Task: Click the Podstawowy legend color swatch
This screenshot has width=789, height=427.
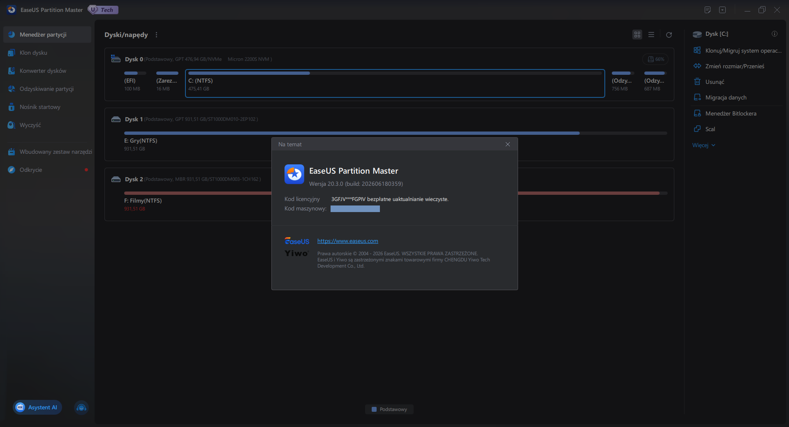Action: tap(374, 409)
